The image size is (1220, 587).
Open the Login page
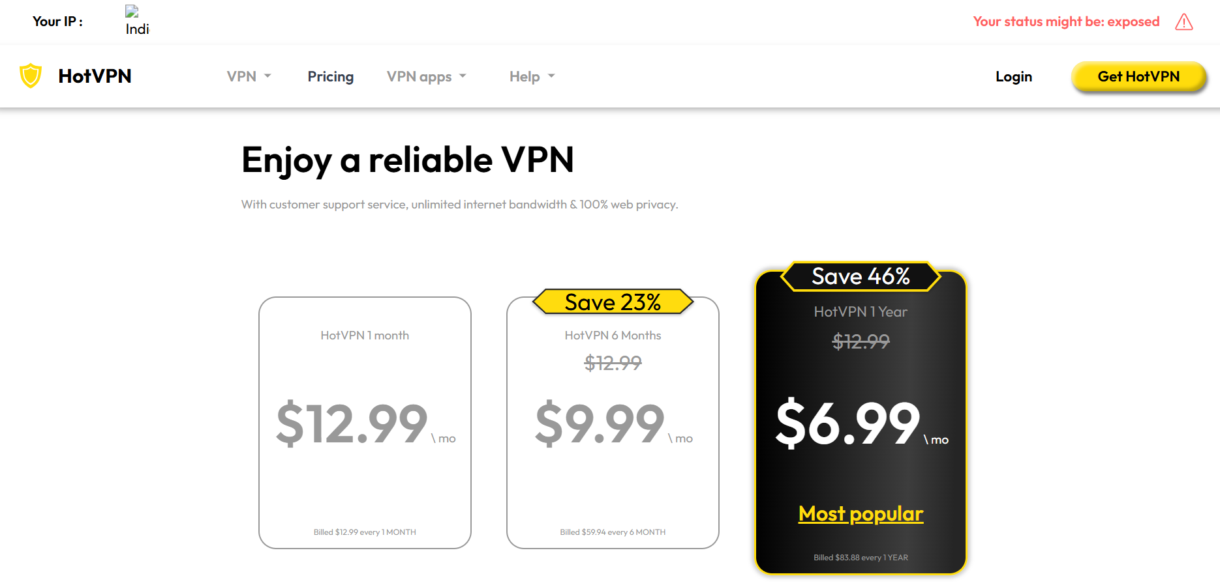coord(1014,76)
